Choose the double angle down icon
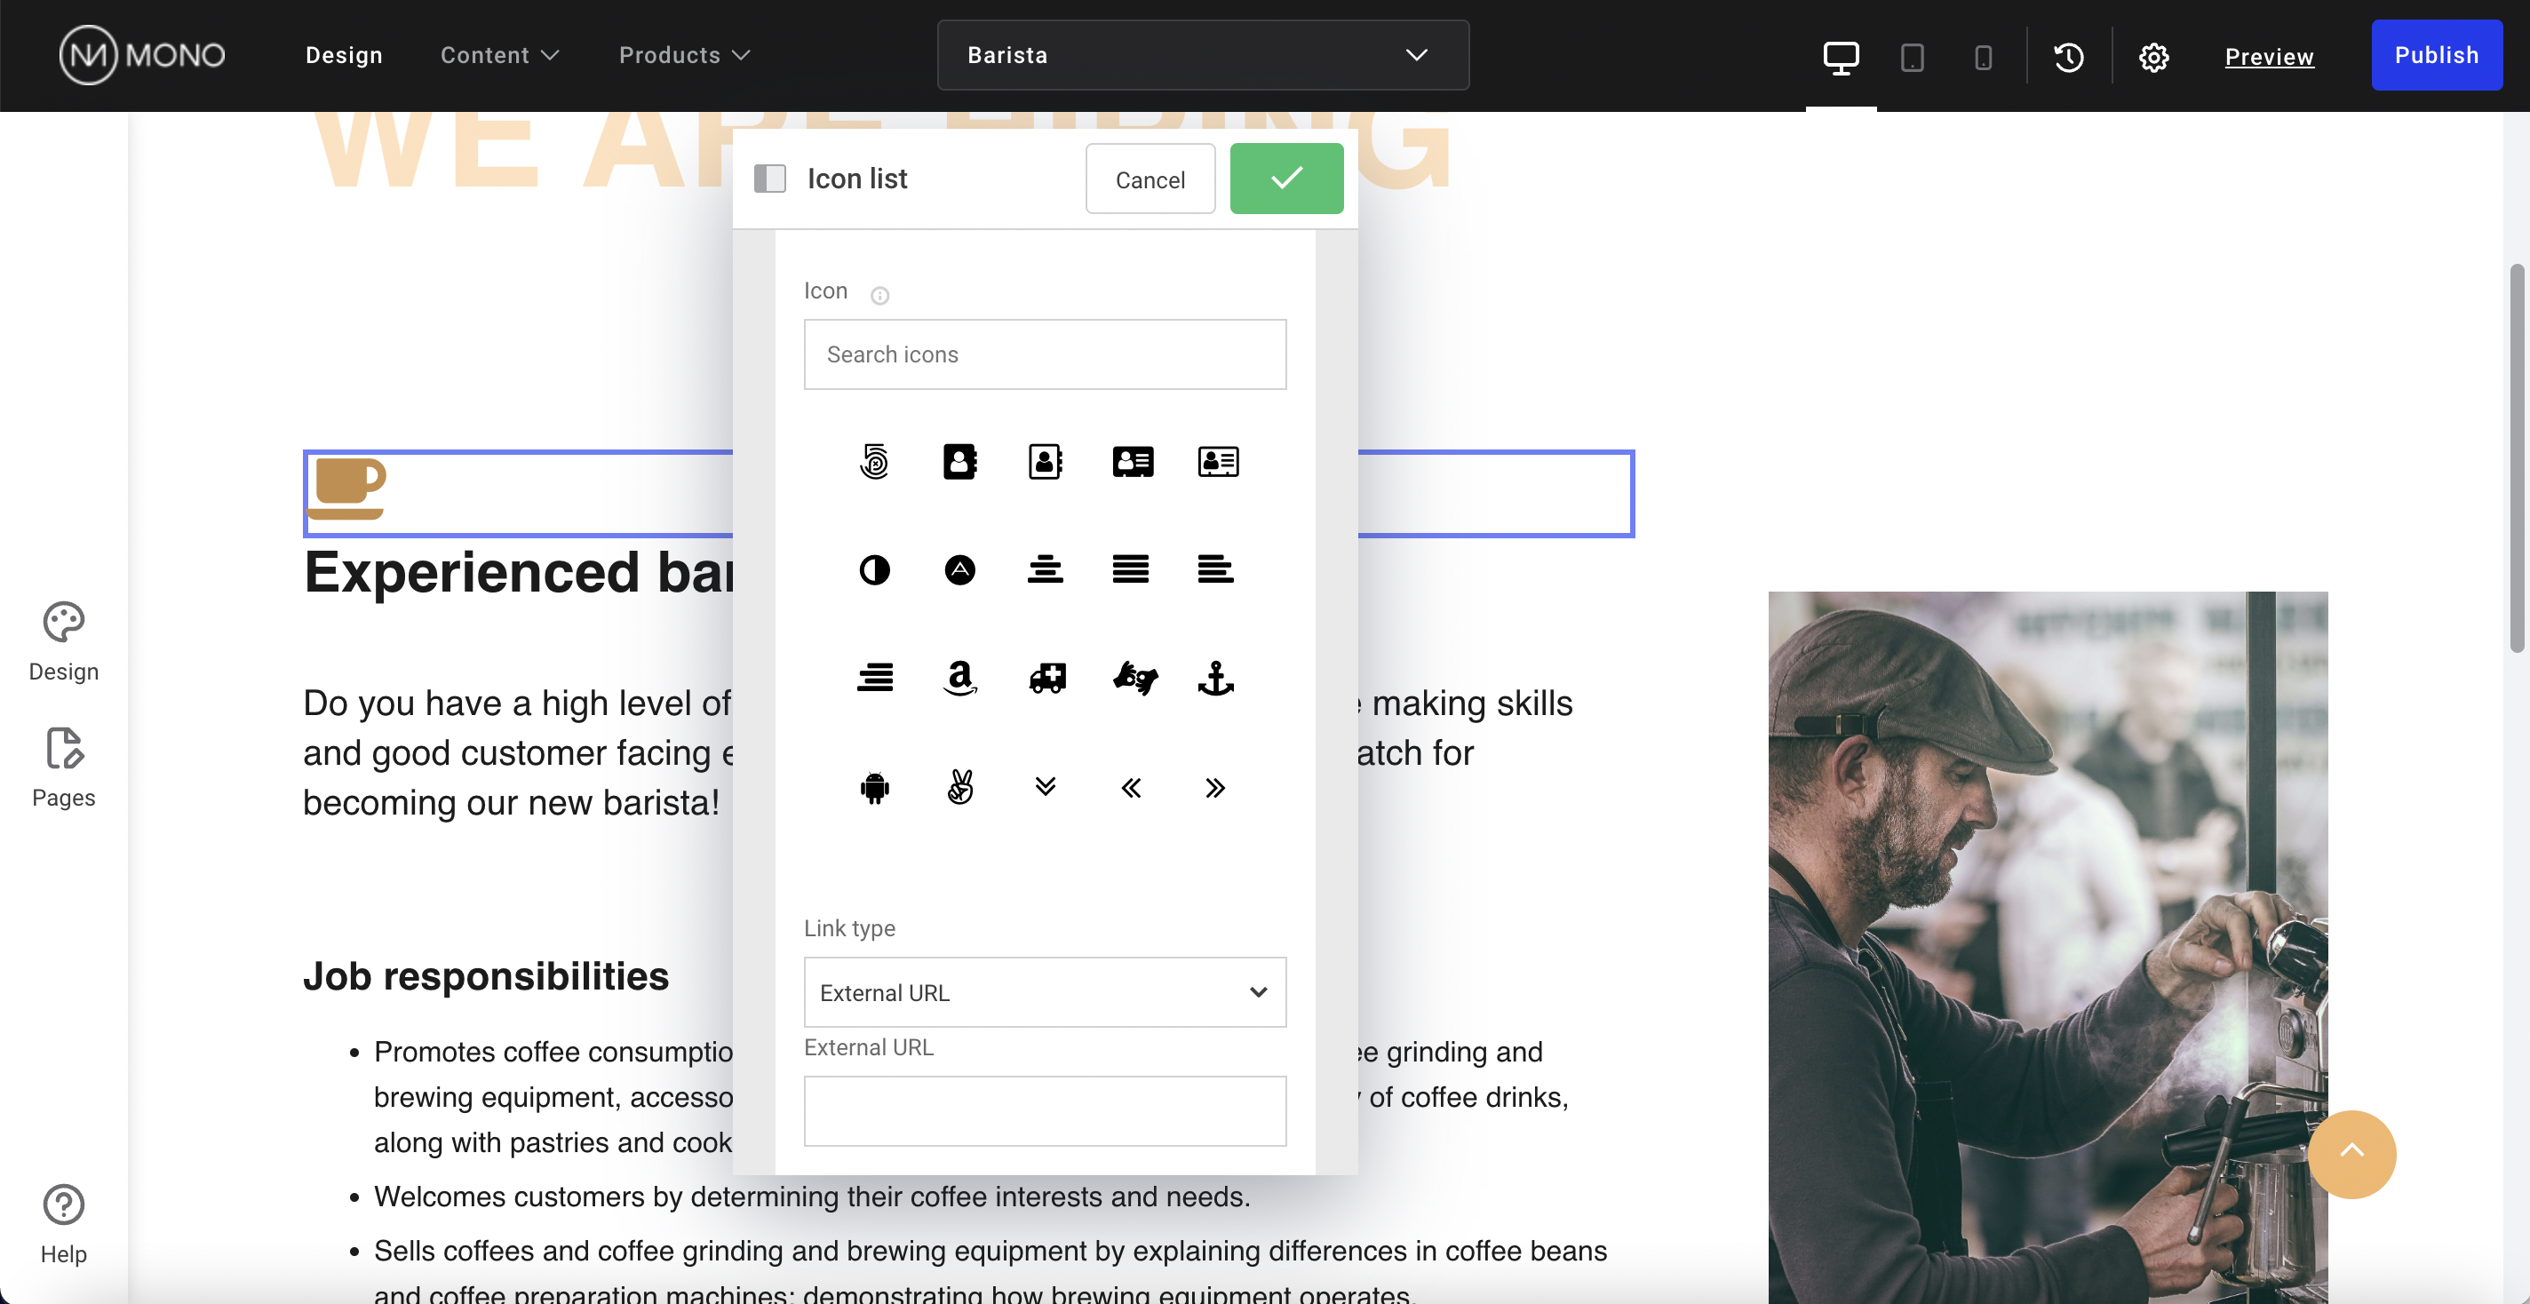The image size is (2530, 1304). (x=1045, y=786)
